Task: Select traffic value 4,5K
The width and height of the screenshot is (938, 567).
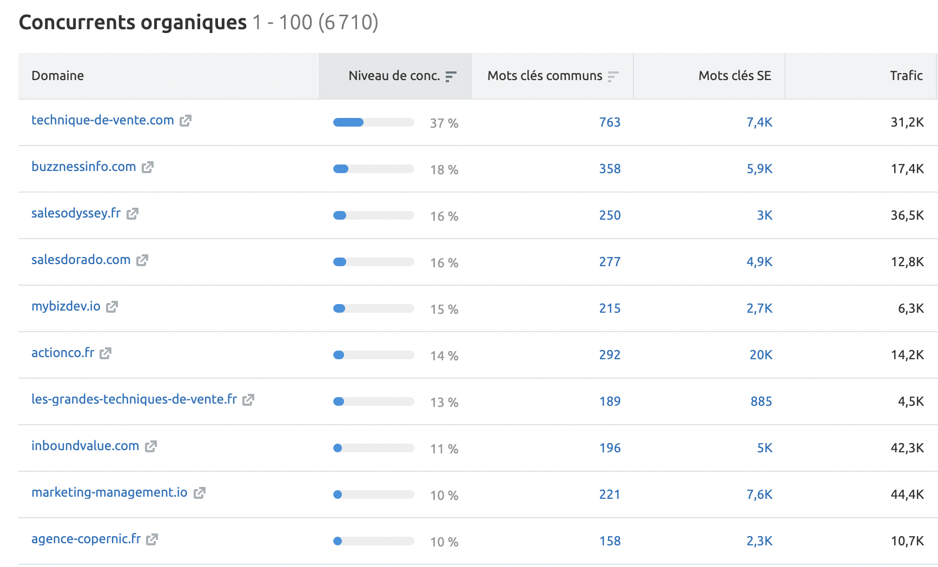Action: [911, 401]
